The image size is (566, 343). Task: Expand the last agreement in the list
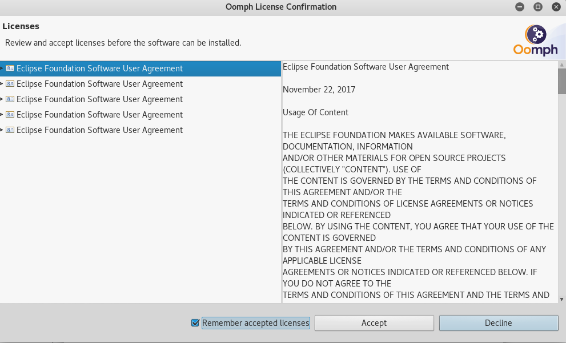[2, 130]
